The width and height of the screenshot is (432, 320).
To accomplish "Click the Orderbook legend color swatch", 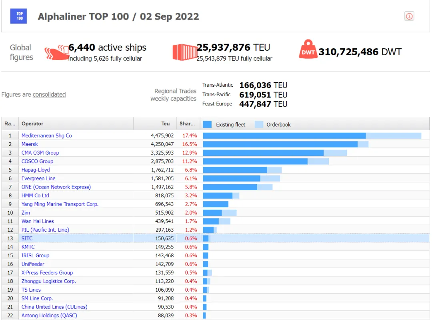I will (259, 124).
